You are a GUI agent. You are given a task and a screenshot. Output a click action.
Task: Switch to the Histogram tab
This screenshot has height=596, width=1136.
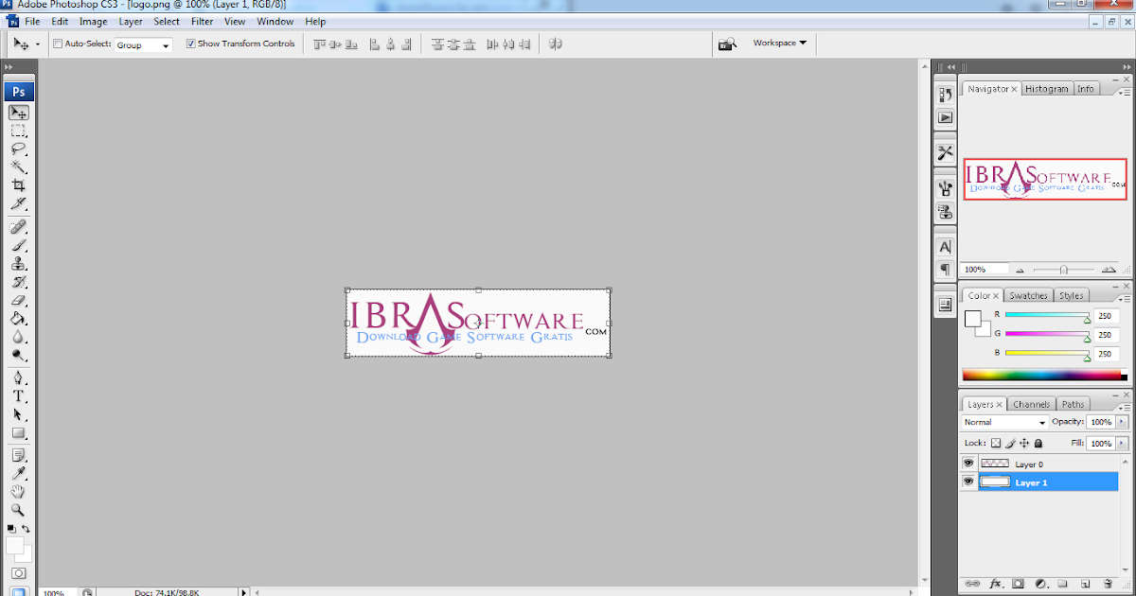click(x=1046, y=89)
